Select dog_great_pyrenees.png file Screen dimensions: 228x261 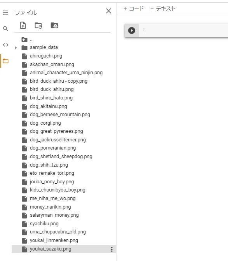pyautogui.click(x=56, y=131)
